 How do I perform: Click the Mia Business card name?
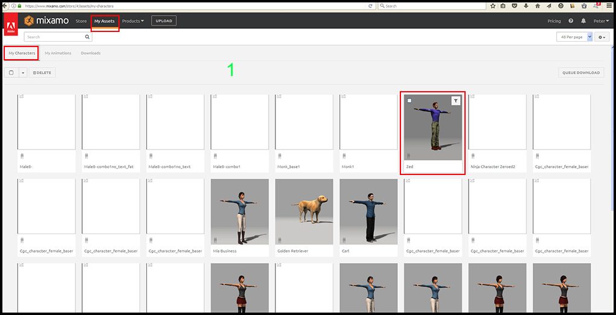click(225, 251)
